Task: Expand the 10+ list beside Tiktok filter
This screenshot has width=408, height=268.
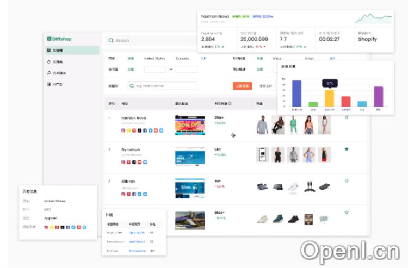Action: [x=332, y=58]
